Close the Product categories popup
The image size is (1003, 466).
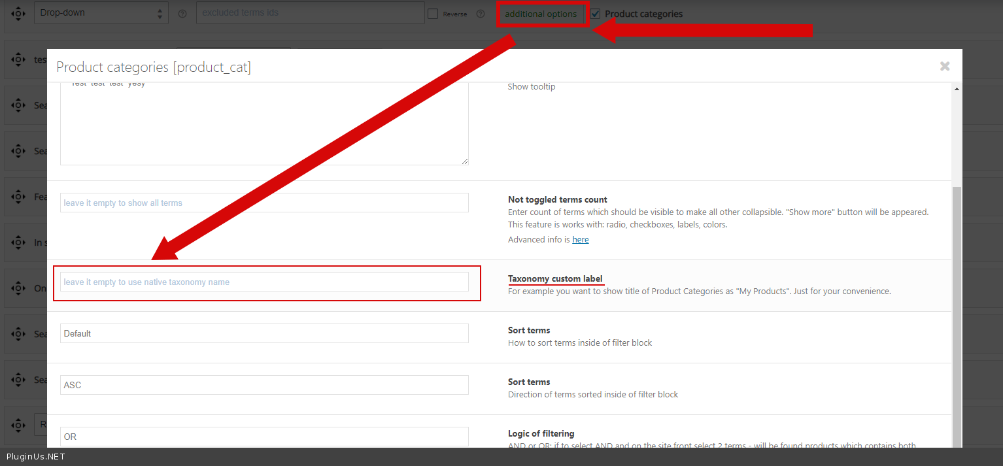point(945,66)
